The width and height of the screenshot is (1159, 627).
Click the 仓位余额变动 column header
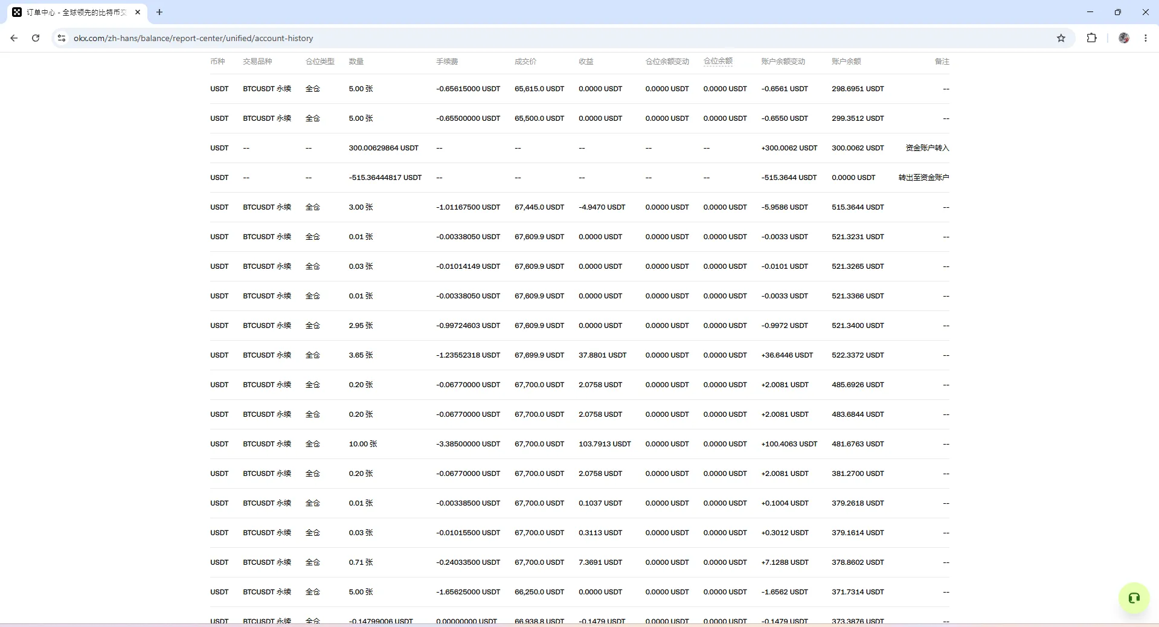tap(667, 62)
